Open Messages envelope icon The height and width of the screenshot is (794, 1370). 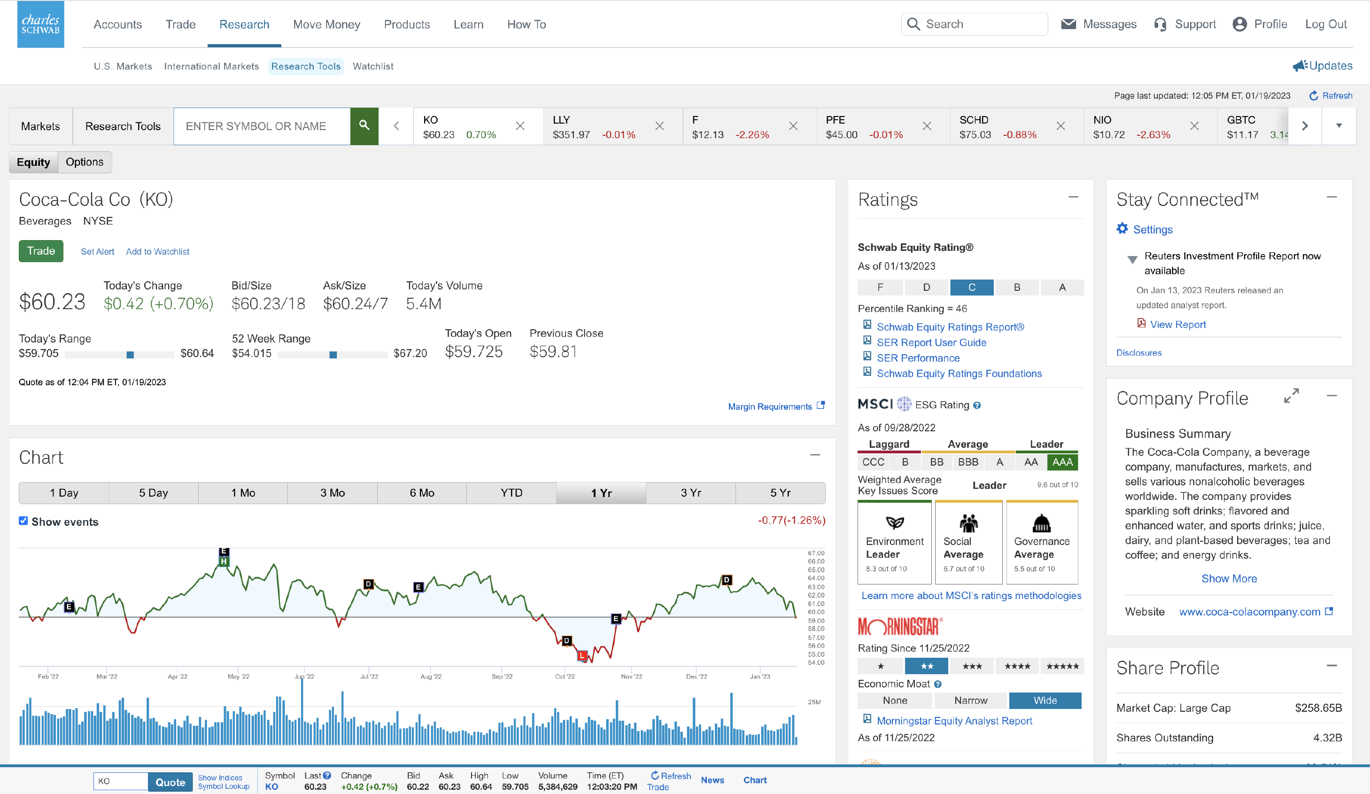click(1068, 24)
